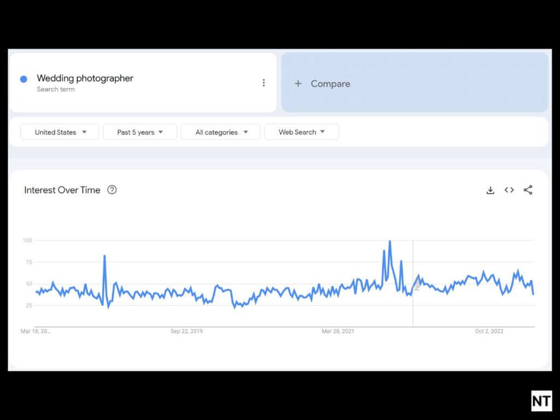Open the help icon beside Interest Over Time

[x=112, y=190]
